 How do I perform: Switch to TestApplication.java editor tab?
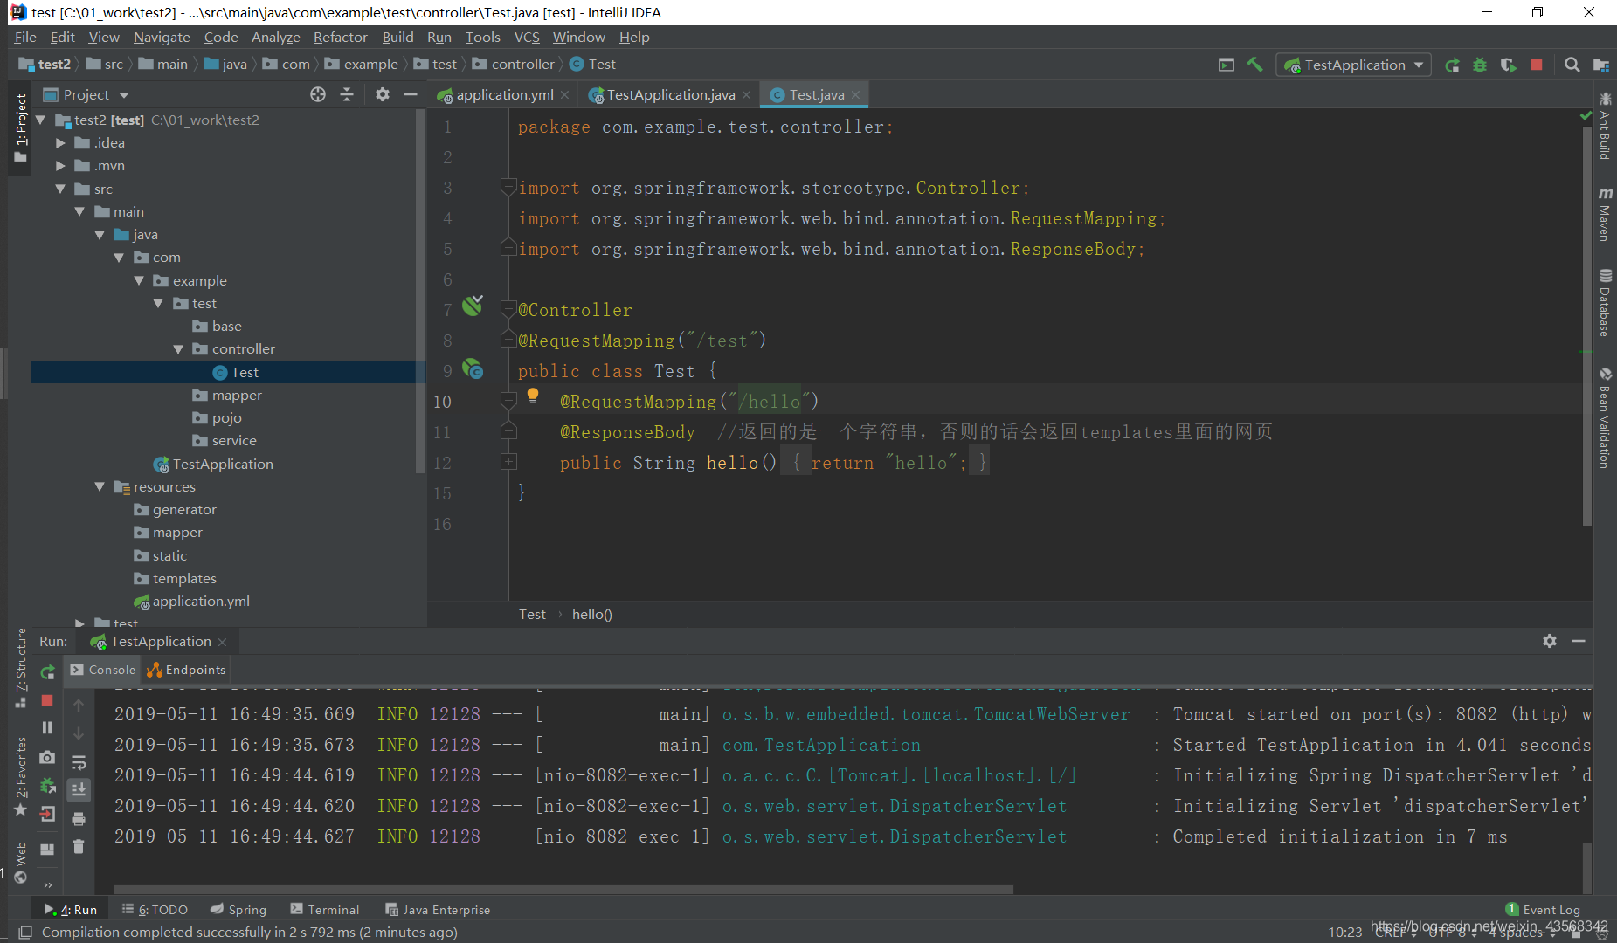click(x=670, y=94)
